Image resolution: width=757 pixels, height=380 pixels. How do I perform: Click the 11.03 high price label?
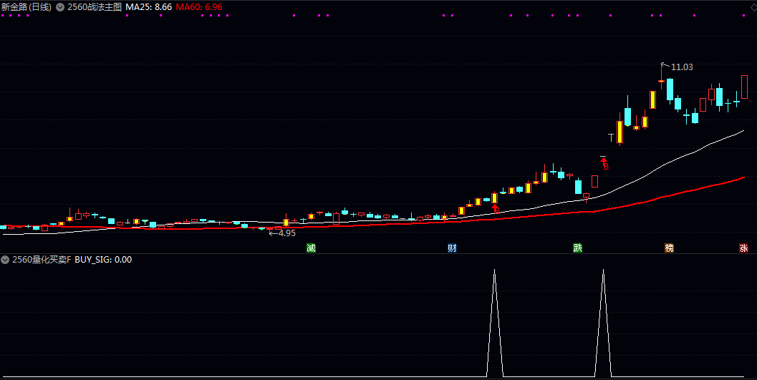682,67
